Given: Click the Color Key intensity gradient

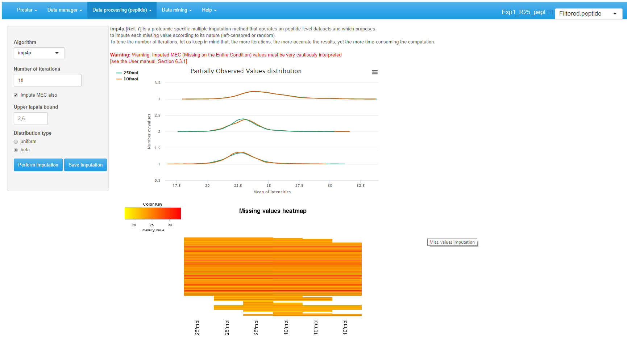Looking at the screenshot, I should coord(152,213).
